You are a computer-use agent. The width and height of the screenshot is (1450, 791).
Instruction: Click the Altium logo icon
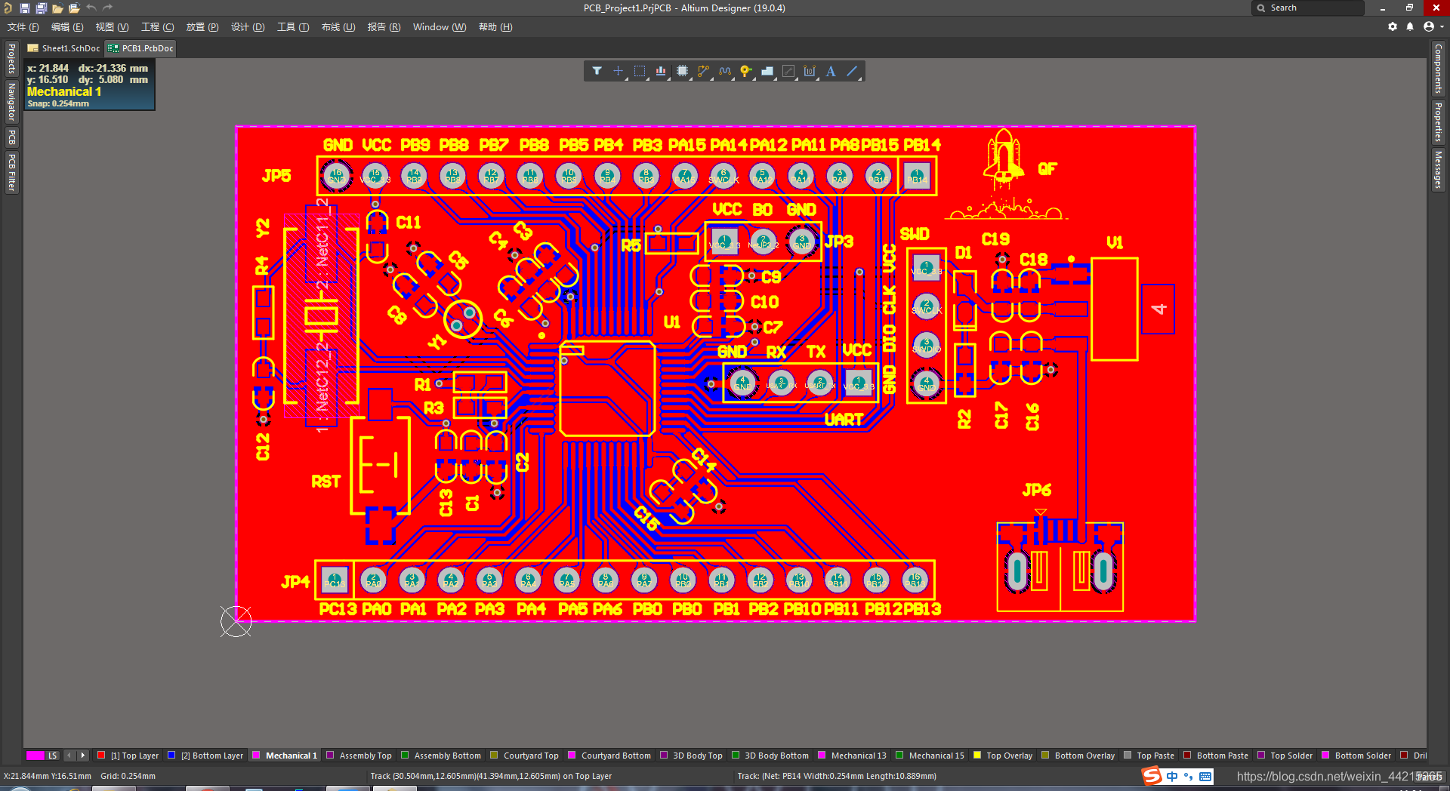pos(8,8)
